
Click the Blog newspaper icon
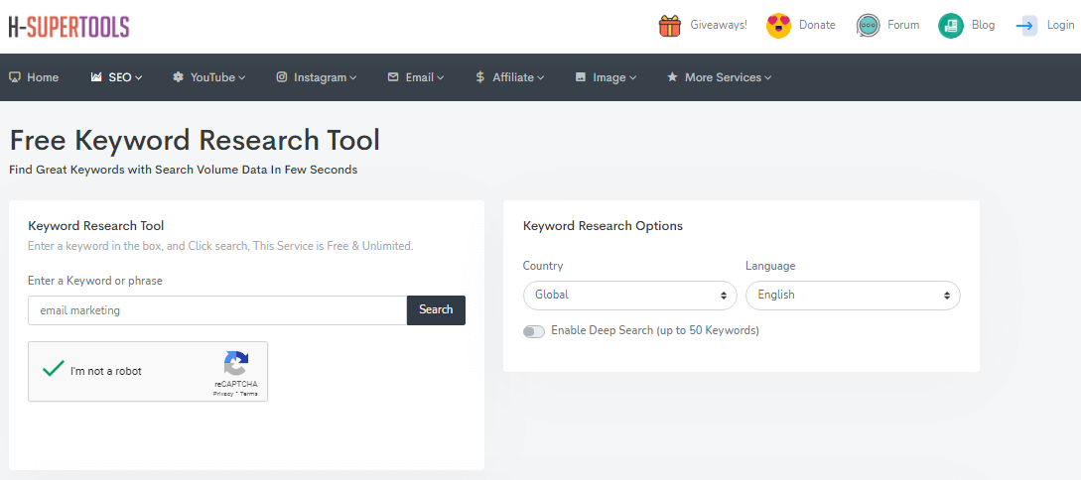(x=951, y=26)
